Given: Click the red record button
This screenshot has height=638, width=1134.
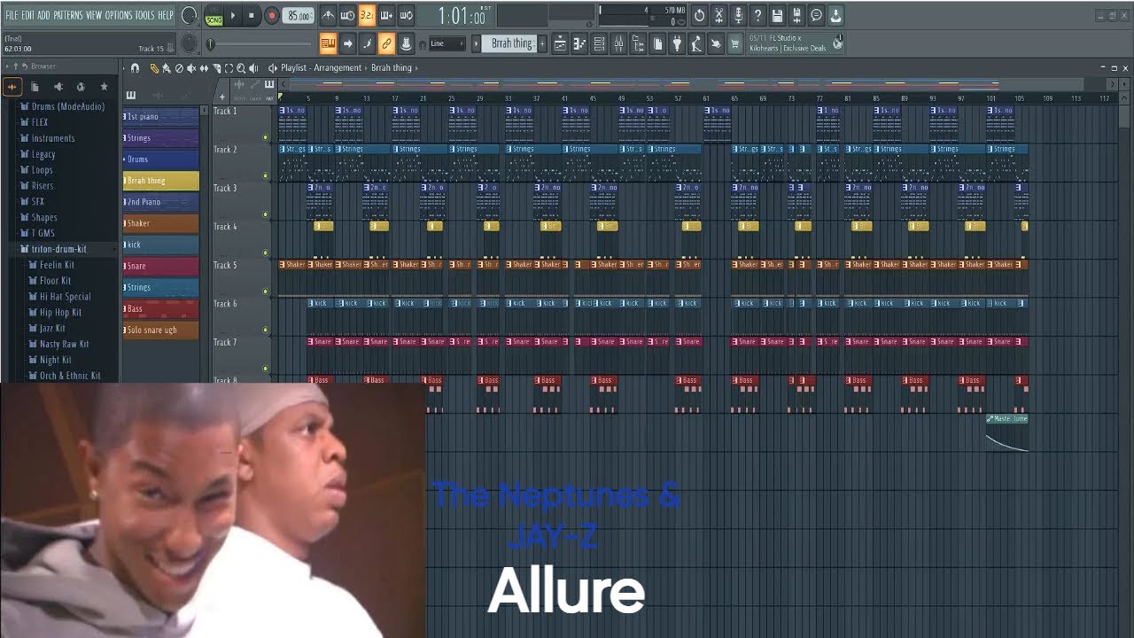Looking at the screenshot, I should pyautogui.click(x=271, y=15).
